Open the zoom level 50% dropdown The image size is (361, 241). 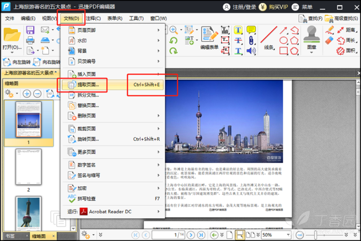point(288,235)
